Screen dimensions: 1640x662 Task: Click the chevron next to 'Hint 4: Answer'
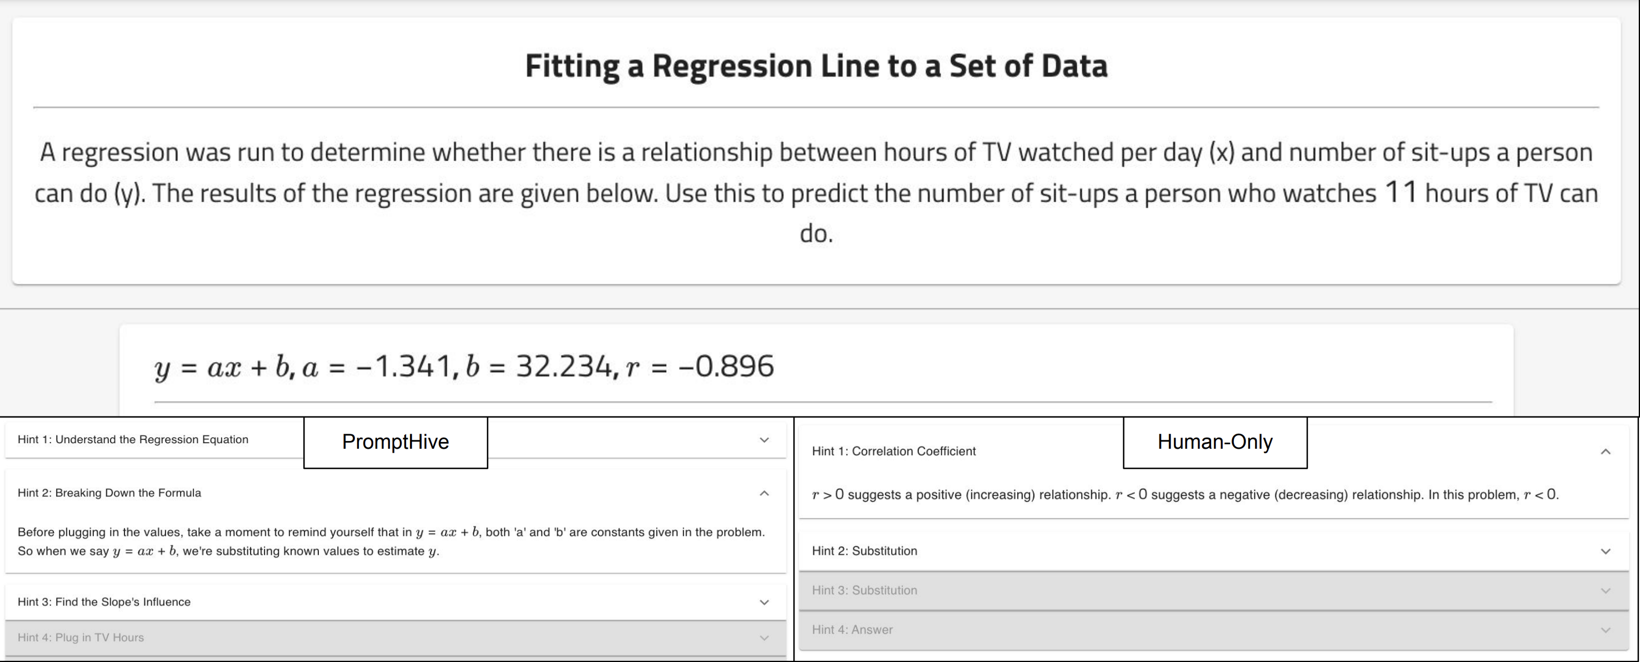[1606, 630]
